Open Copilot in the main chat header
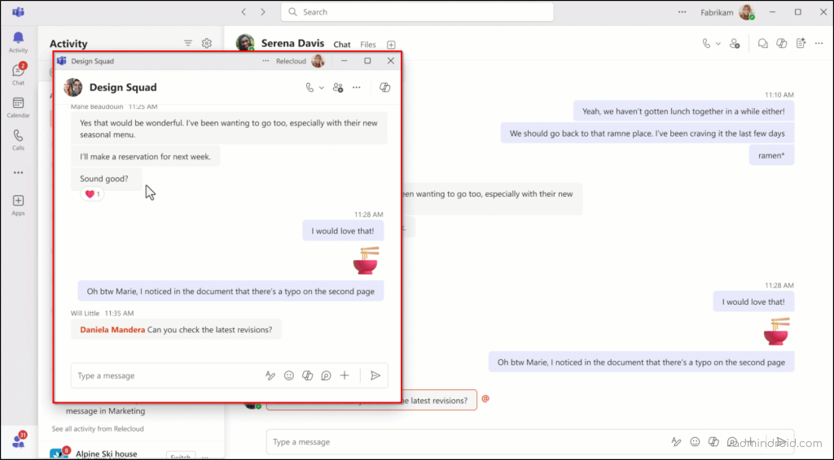 pos(781,44)
